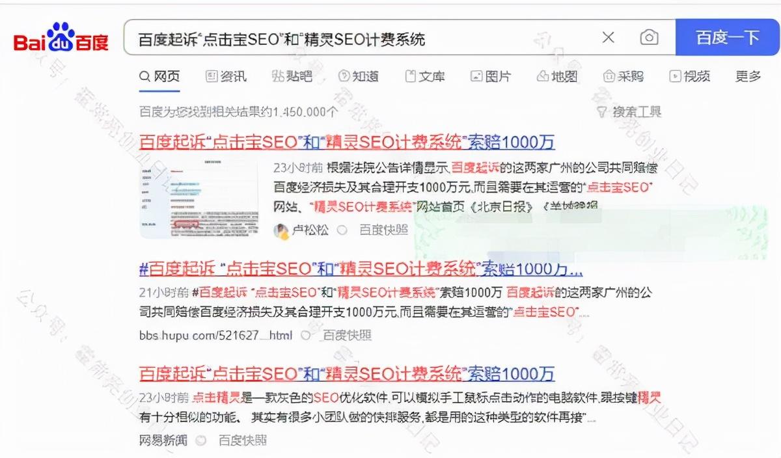This screenshot has width=781, height=458.
Task: Click the circle icon after 卢松松
Action: point(342,230)
